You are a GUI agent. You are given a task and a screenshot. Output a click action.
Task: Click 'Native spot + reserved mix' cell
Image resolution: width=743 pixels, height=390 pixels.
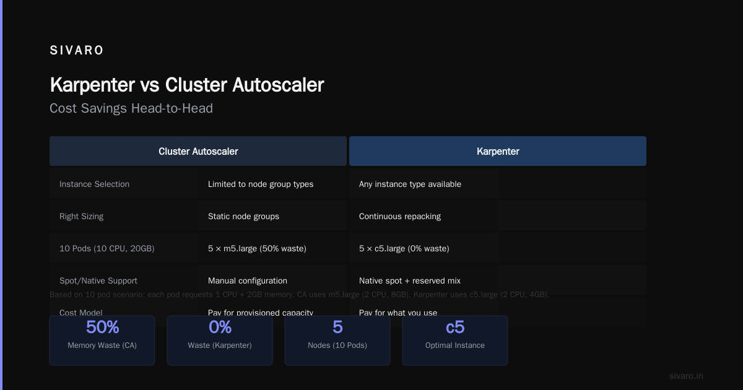(410, 281)
